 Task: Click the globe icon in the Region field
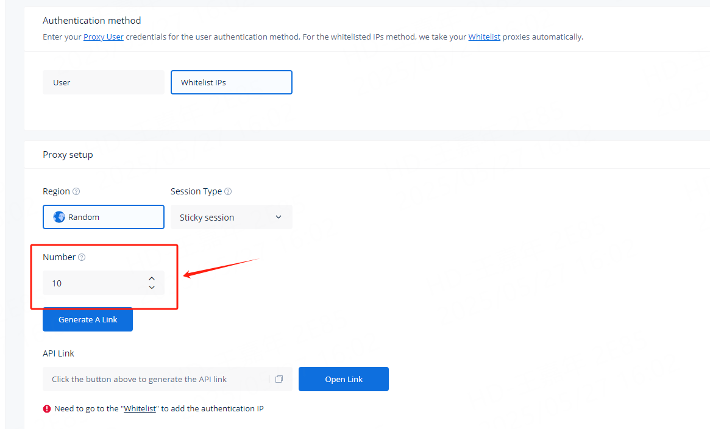click(x=59, y=217)
